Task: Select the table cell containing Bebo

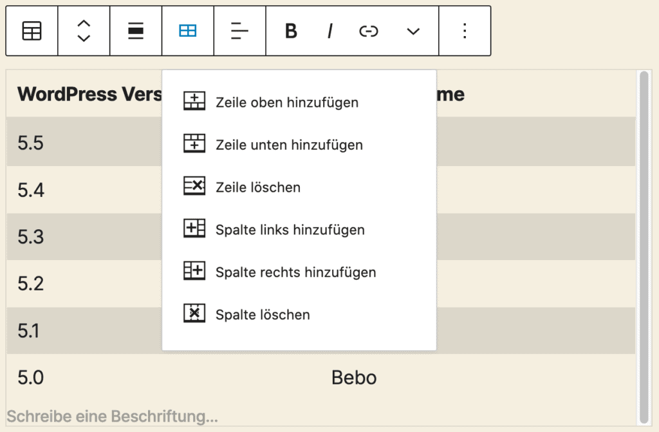Action: (x=353, y=378)
